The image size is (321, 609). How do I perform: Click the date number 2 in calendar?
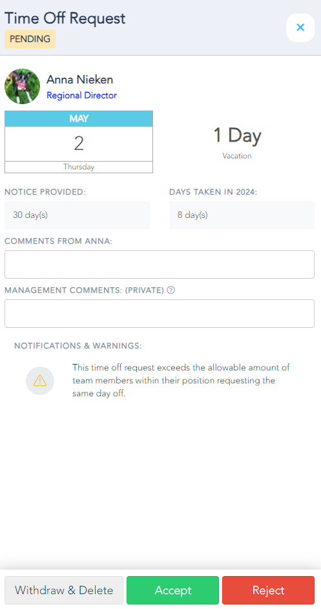pyautogui.click(x=79, y=144)
